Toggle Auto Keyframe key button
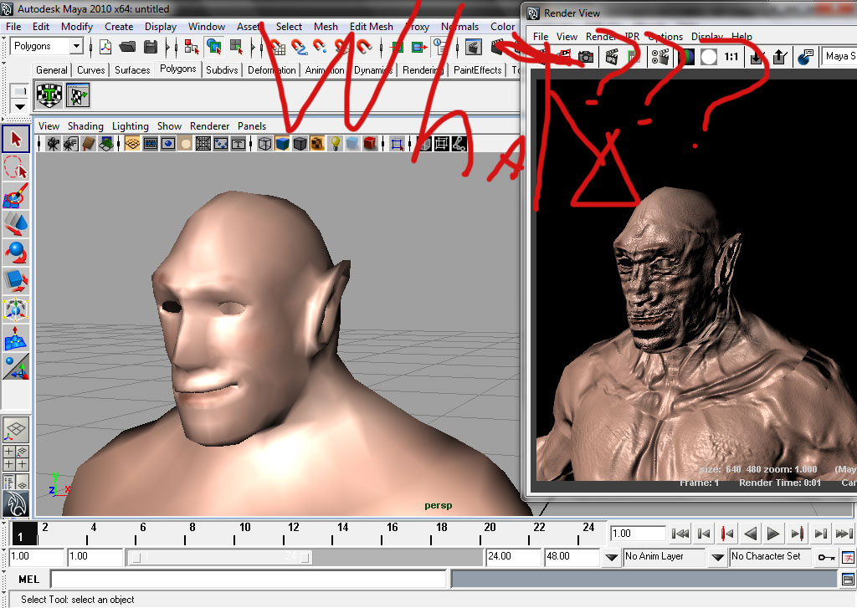857x608 pixels. (826, 557)
